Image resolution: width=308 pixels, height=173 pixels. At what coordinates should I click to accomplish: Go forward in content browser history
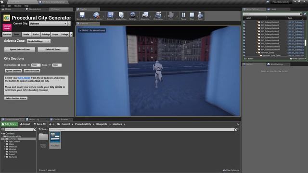(53, 124)
